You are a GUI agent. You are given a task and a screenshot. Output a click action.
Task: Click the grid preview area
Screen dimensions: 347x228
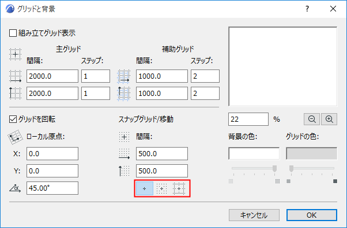pos(283,67)
